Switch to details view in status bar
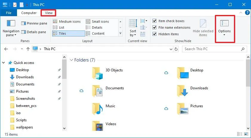The height and width of the screenshot is (138, 251). 240,134
